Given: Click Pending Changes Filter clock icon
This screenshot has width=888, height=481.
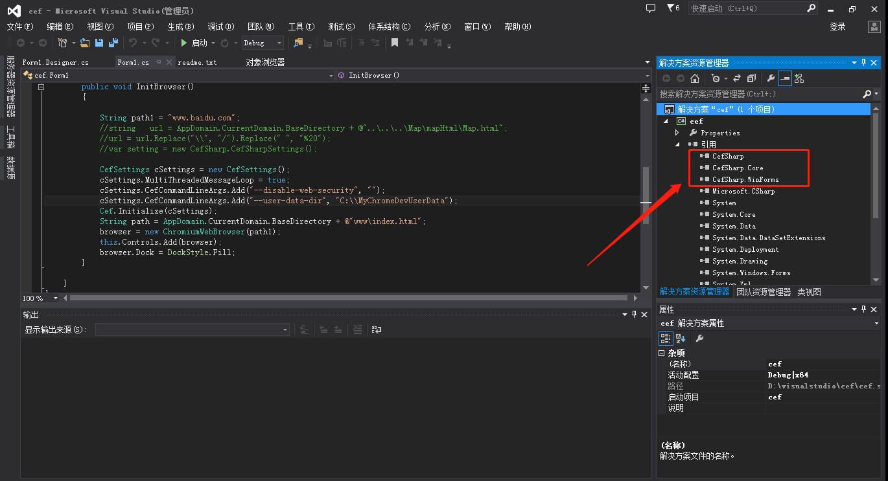Looking at the screenshot, I should (x=715, y=78).
